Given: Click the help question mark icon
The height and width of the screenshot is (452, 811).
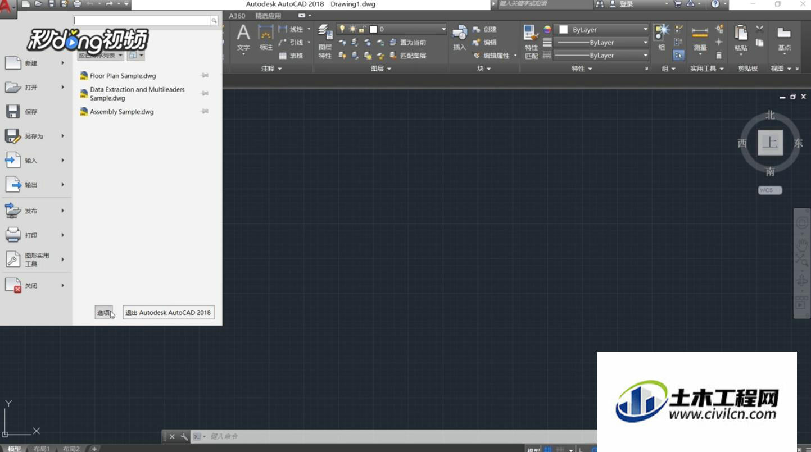Looking at the screenshot, I should (715, 4).
